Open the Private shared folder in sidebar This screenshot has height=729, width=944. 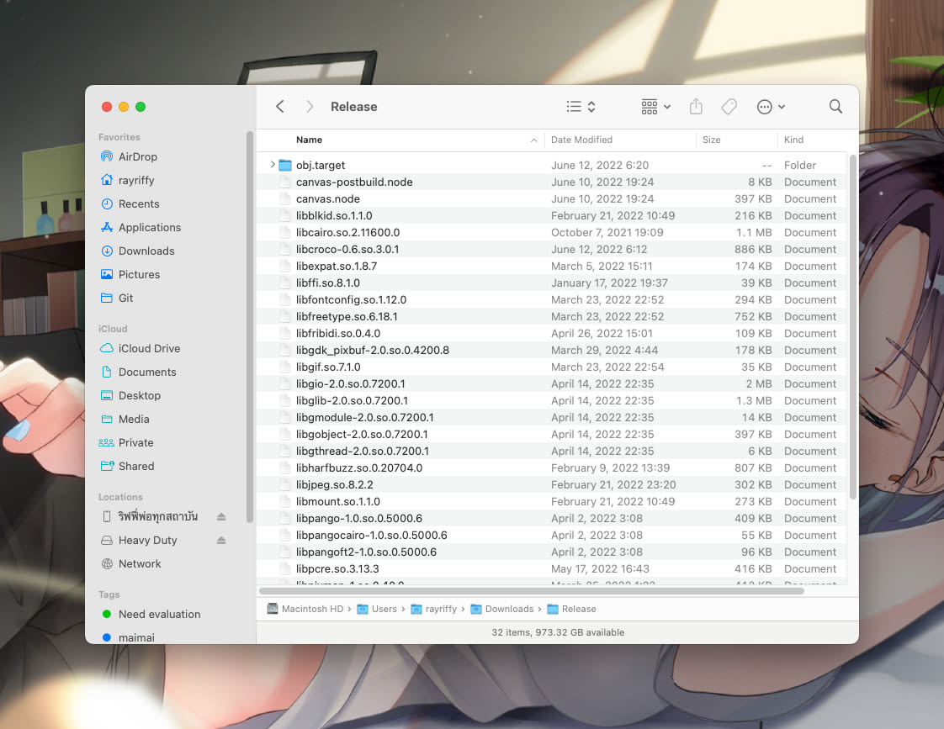tap(136, 441)
